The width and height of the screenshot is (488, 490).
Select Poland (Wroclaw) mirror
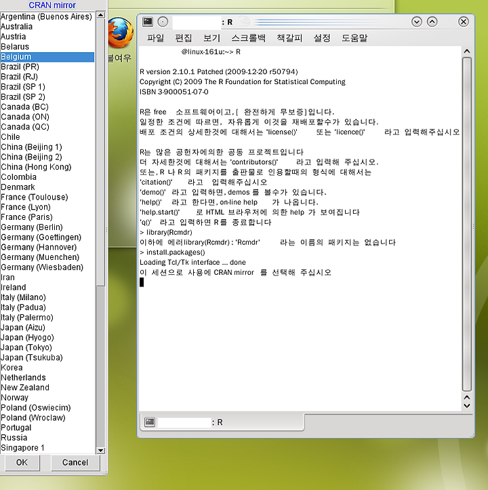tap(47, 418)
